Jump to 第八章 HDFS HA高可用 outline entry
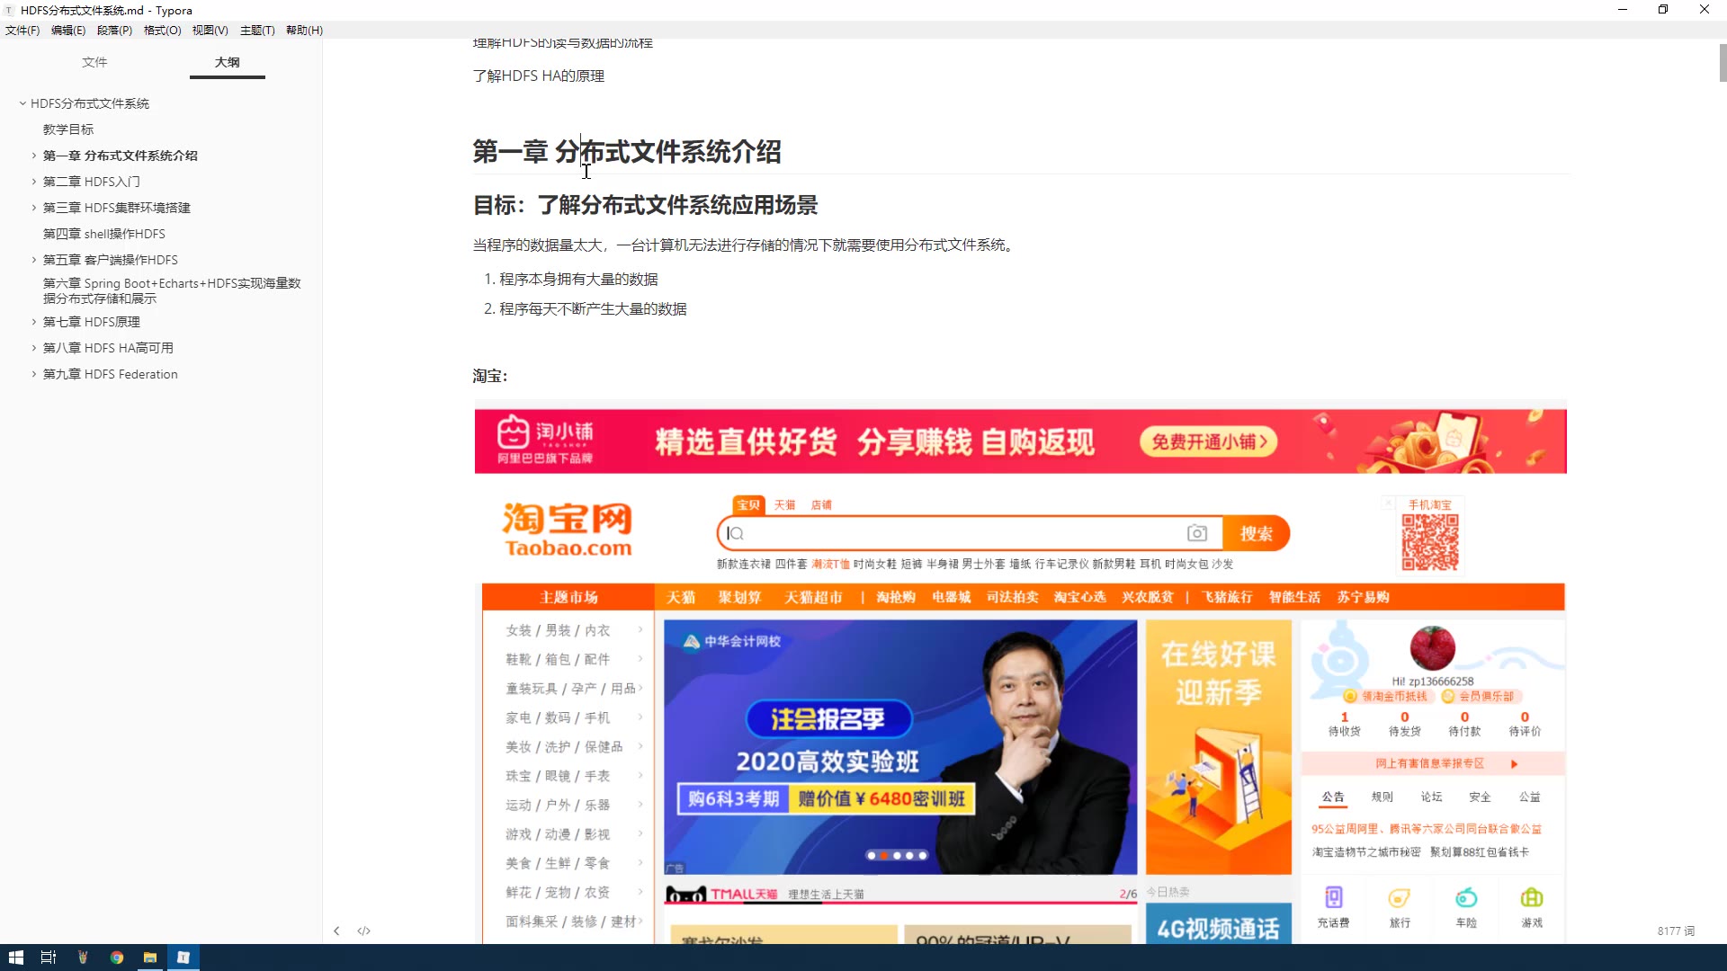 point(108,348)
